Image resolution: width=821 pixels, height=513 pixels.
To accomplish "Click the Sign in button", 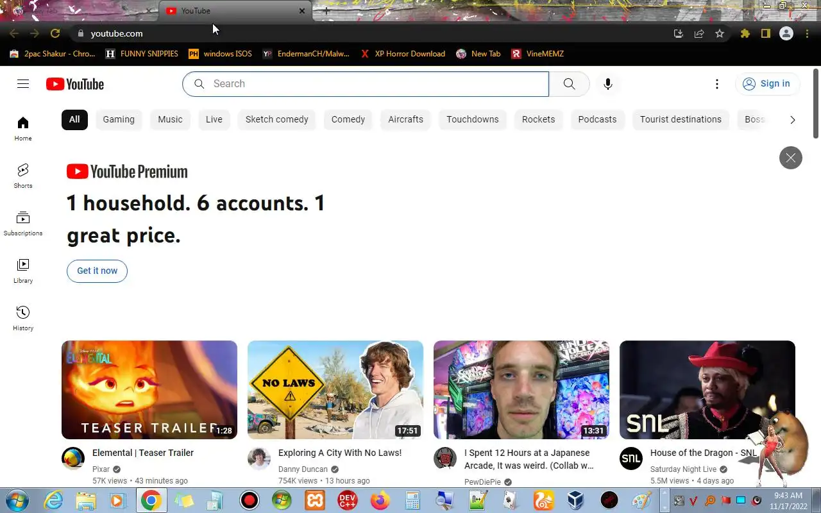I will 766,84.
